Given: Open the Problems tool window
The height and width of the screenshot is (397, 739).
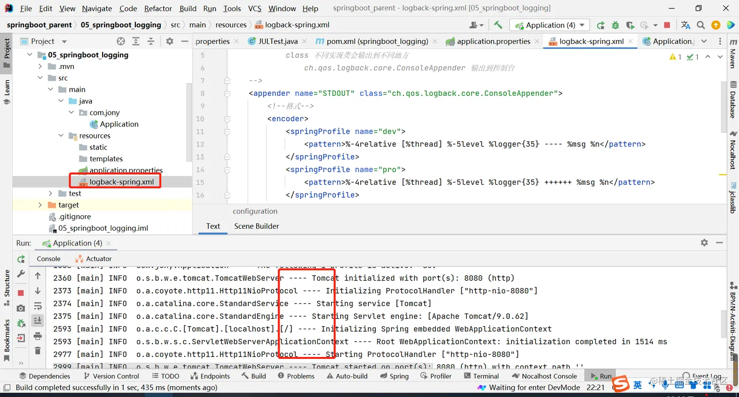Looking at the screenshot, I should tap(296, 376).
